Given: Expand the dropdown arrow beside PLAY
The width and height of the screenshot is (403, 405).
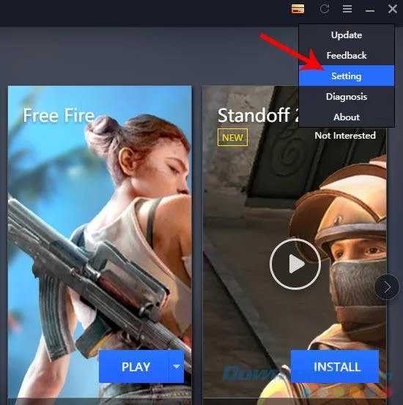Looking at the screenshot, I should 177,366.
